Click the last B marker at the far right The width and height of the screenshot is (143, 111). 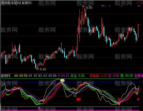tap(138, 99)
